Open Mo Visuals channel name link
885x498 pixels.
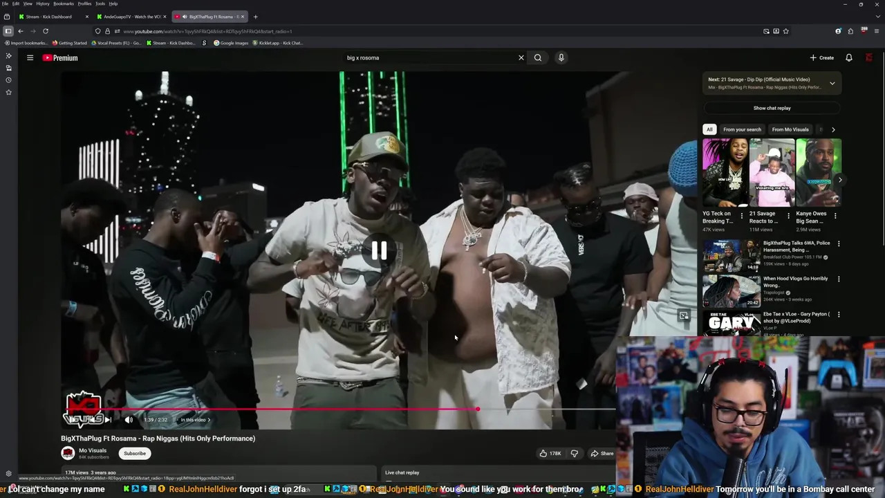click(93, 450)
